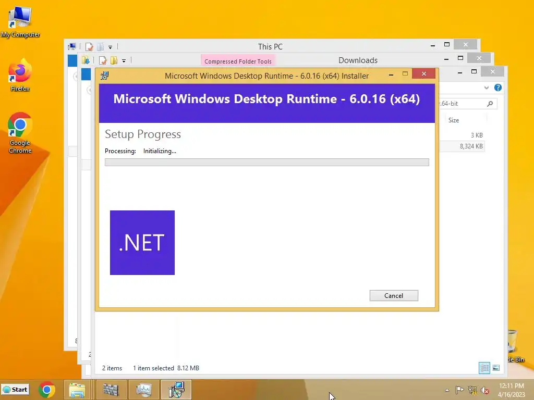Image resolution: width=534 pixels, height=400 pixels.
Task: Maximize the This PC window
Action: pos(447,45)
